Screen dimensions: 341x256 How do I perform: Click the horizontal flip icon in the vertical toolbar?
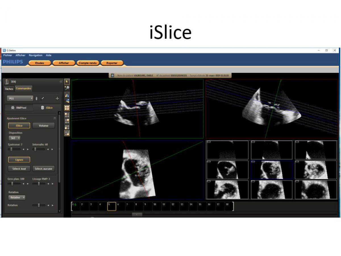(x=67, y=95)
